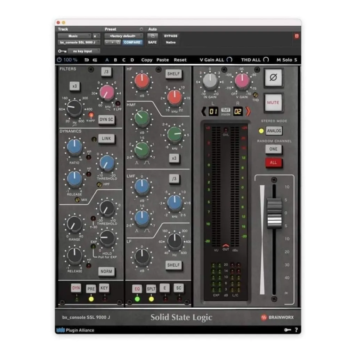
Task: Toggle the SPLT filter split button
Action: click(151, 289)
